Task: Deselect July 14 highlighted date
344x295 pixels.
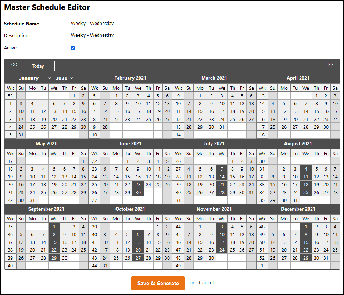Action: click(222, 177)
